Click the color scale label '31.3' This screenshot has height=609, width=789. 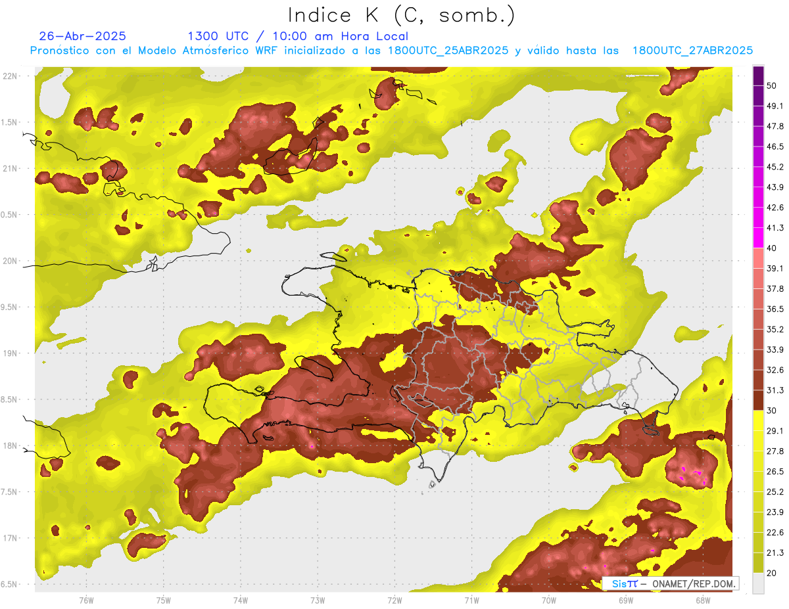[775, 390]
